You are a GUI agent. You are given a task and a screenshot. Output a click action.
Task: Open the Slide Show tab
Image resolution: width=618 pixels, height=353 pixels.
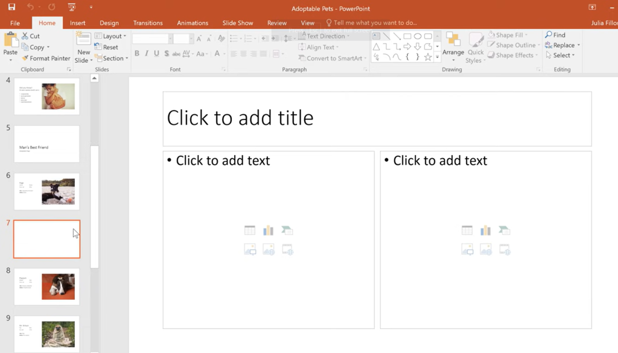click(x=237, y=22)
